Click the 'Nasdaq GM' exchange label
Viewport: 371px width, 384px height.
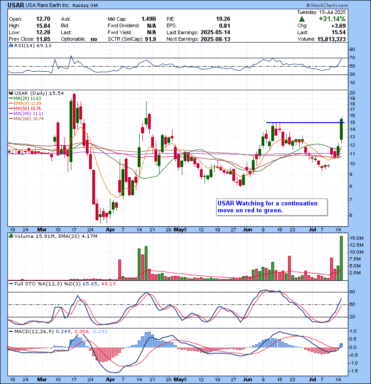85,6
